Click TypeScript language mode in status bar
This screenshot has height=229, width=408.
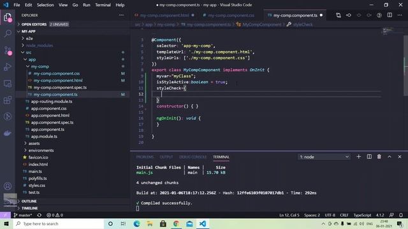click(x=362, y=215)
